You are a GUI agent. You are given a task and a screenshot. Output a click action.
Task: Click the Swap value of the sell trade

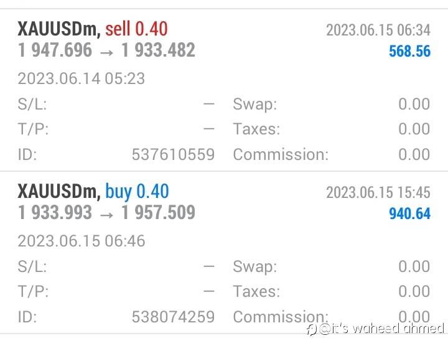tap(414, 104)
